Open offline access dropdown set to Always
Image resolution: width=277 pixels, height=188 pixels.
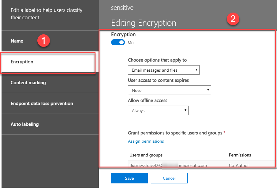(158, 111)
